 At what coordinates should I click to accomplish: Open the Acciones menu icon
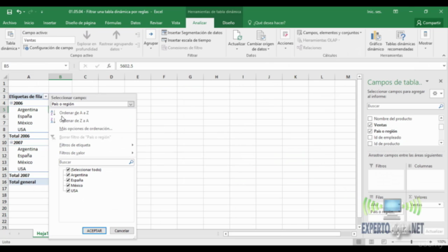(285, 34)
